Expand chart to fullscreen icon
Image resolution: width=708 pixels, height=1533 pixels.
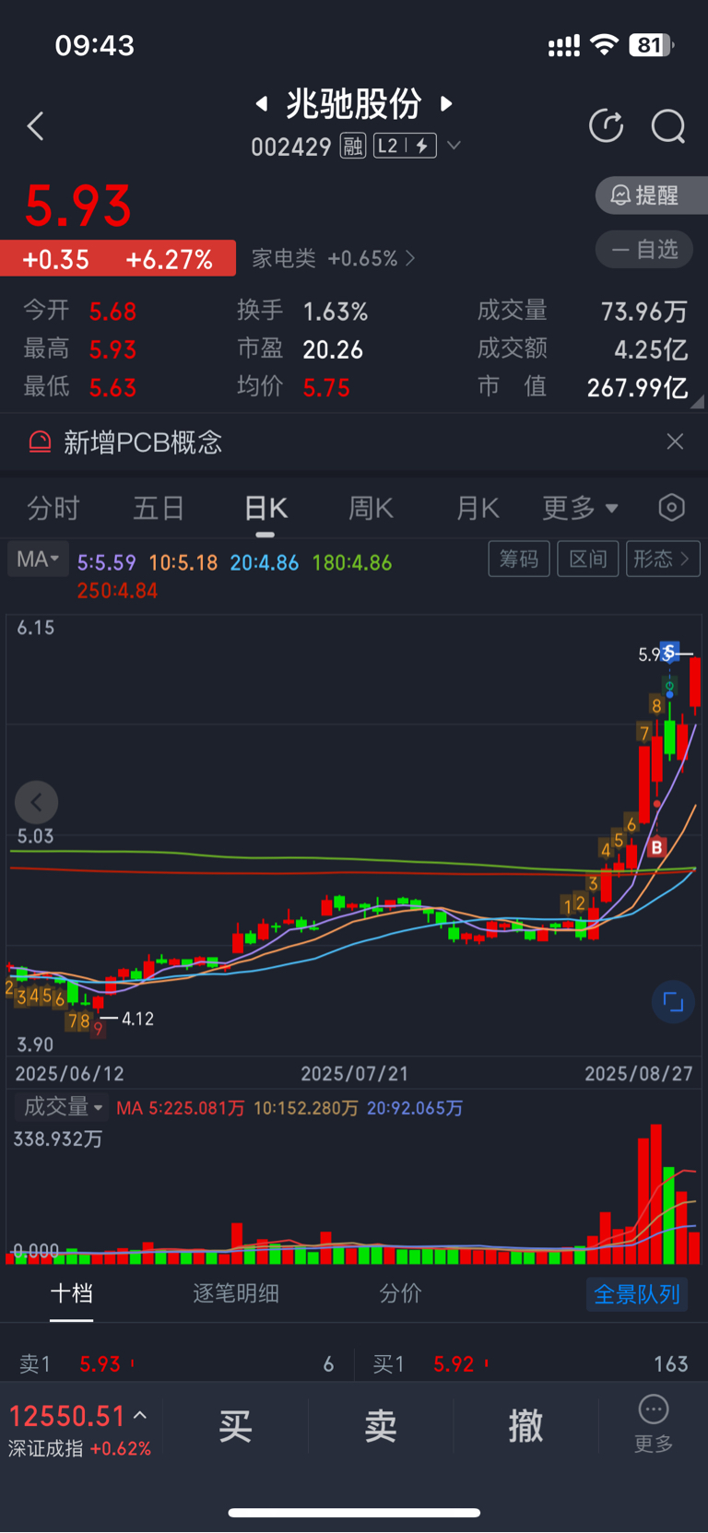pos(673,1002)
